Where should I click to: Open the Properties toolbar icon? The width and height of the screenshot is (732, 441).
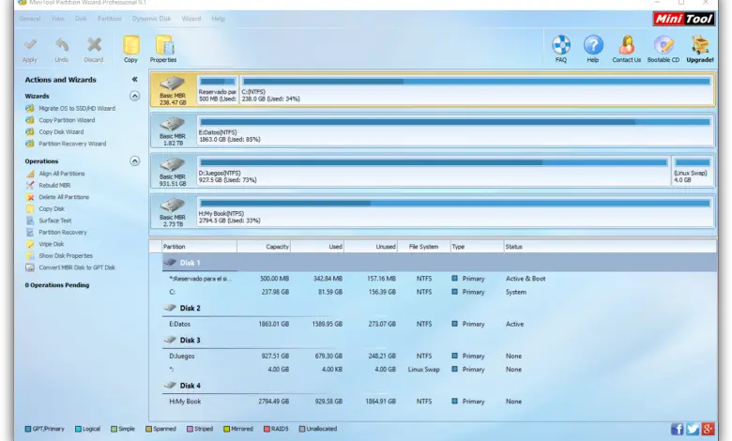164,45
